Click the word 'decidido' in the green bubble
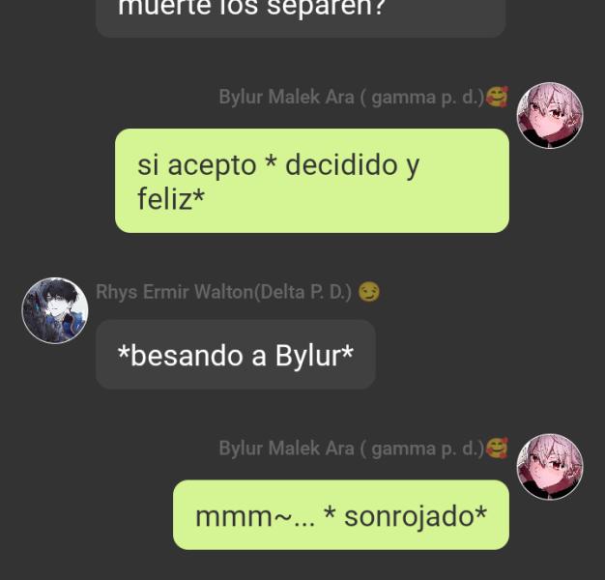 (x=341, y=165)
